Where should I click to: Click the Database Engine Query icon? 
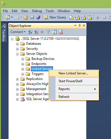[71, 17]
